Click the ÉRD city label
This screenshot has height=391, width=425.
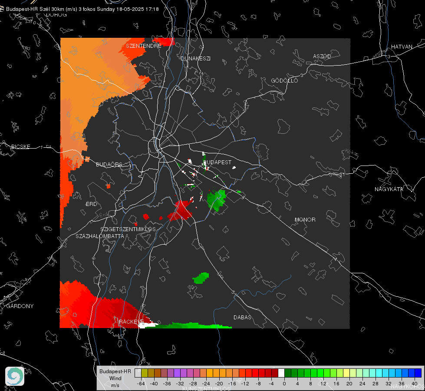tap(91, 204)
